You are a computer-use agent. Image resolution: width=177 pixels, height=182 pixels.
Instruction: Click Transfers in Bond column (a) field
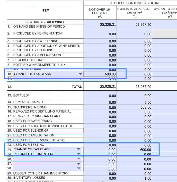(x=100, y=107)
